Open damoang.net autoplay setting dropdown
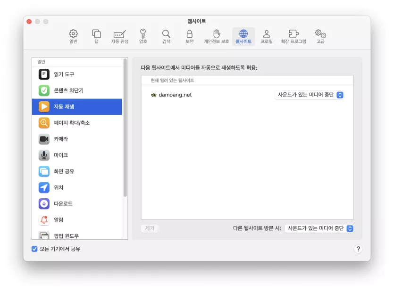This screenshot has width=394, height=292. 309,95
